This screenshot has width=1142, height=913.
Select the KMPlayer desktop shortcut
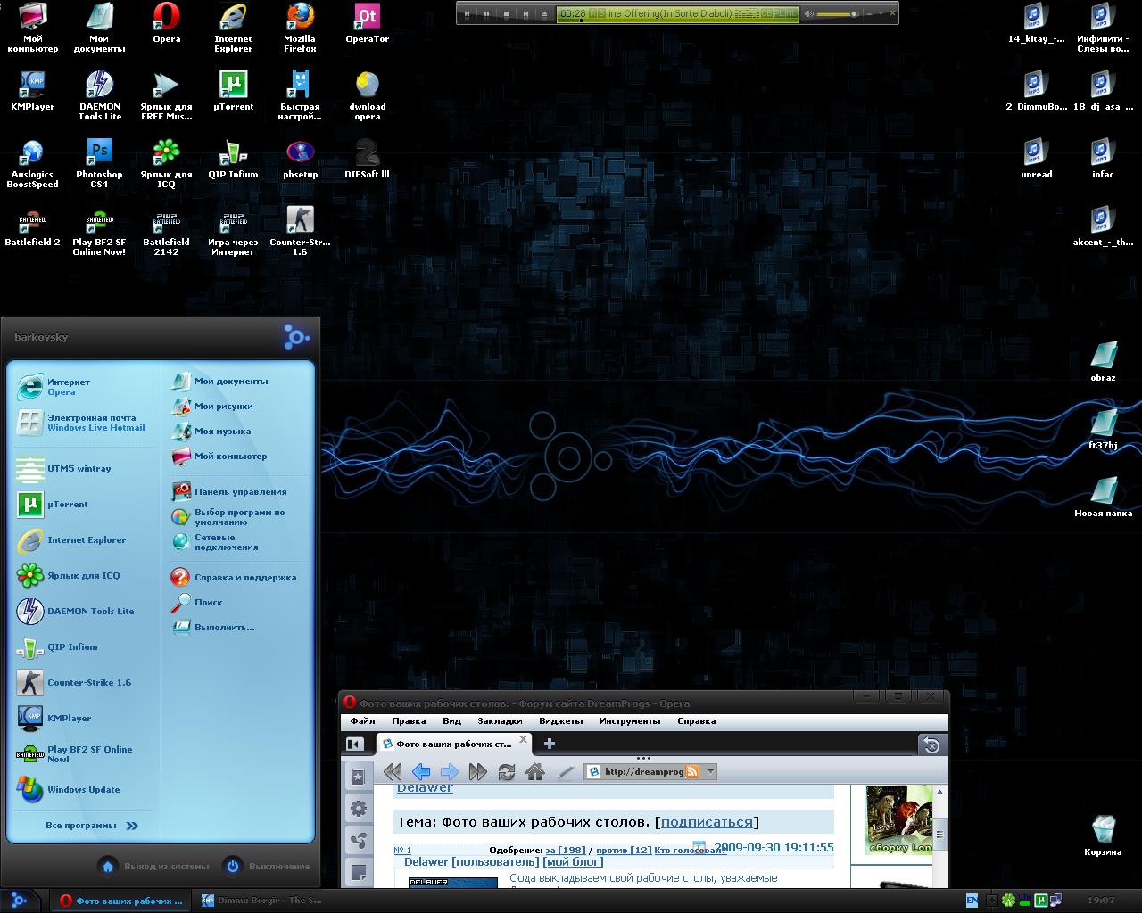(32, 93)
